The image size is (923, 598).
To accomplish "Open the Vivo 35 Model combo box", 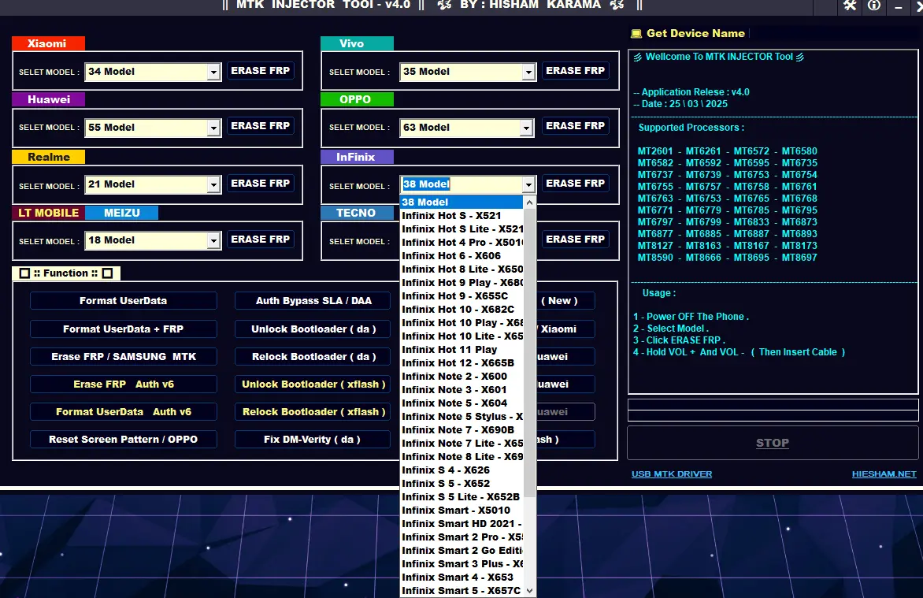I will click(528, 72).
